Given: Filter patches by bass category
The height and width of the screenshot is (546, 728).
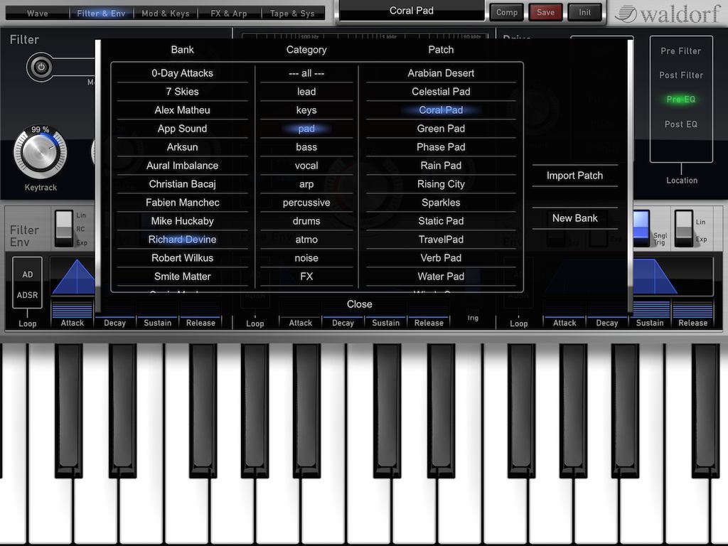Looking at the screenshot, I should coord(306,147).
